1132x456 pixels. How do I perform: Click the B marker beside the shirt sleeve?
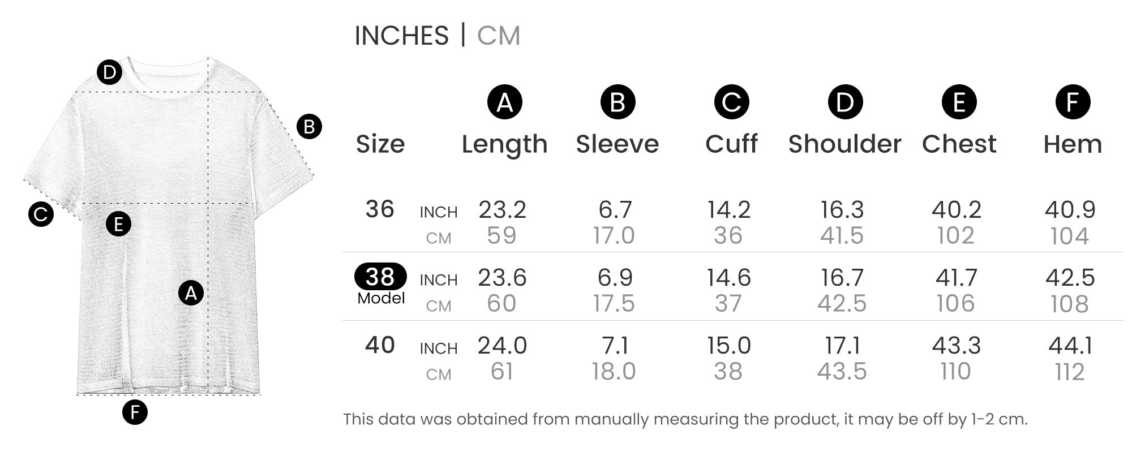point(309,126)
